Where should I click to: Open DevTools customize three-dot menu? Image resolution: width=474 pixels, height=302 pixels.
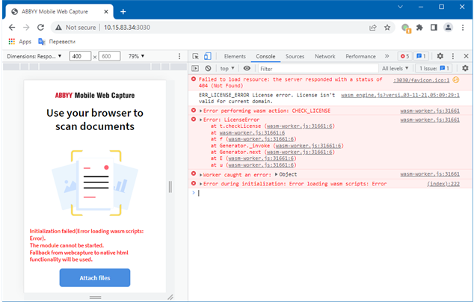(x=453, y=56)
